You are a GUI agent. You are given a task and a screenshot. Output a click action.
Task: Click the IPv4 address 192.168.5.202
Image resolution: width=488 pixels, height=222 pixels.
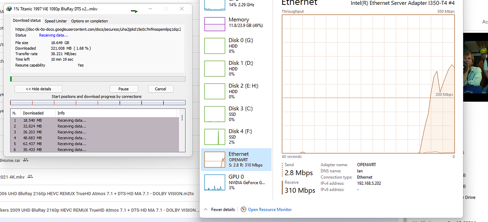click(x=369, y=183)
